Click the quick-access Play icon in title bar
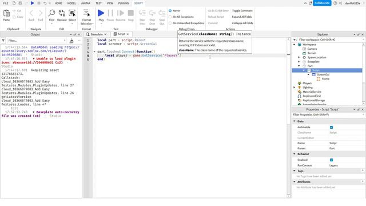 [32, 3]
